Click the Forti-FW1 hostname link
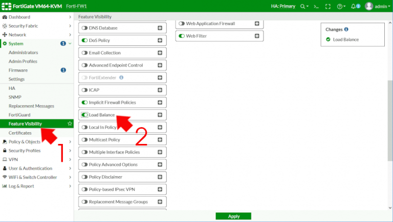 76,6
